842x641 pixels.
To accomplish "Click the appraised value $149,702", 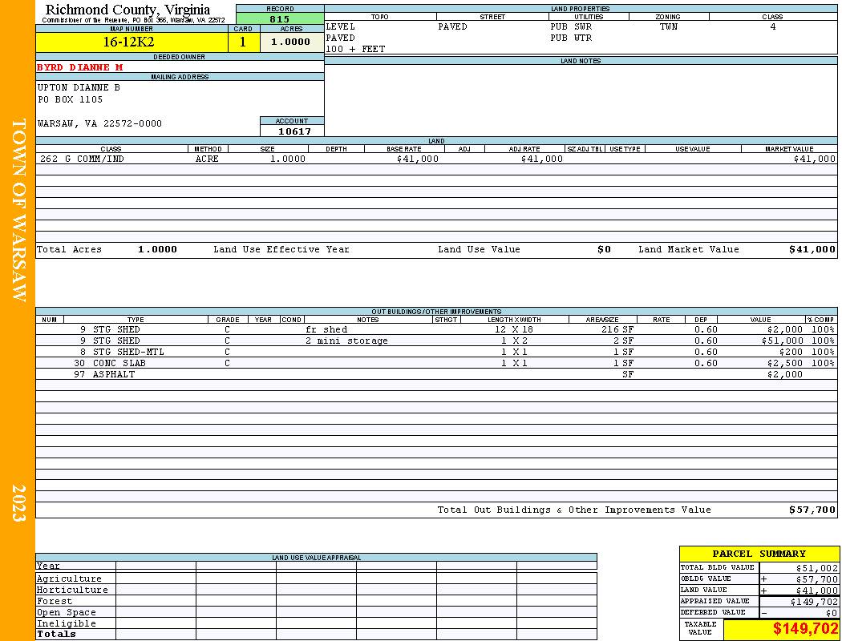I will [x=814, y=602].
